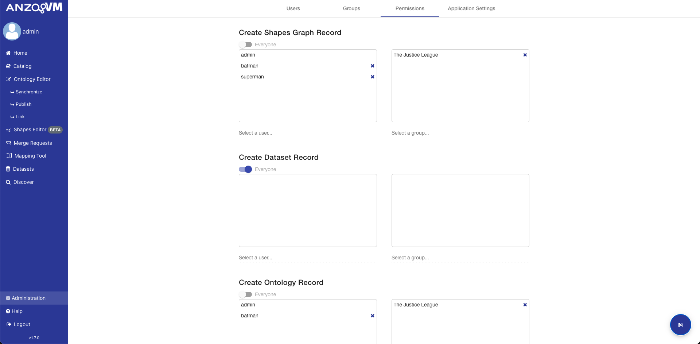
Task: Click the Publish link under Ontology Editor
Action: tap(23, 104)
